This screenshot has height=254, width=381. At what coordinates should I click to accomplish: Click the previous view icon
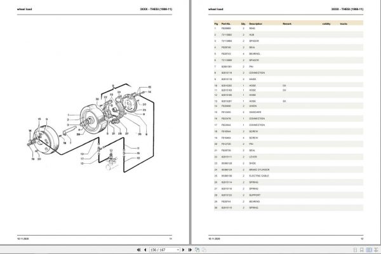point(197,250)
